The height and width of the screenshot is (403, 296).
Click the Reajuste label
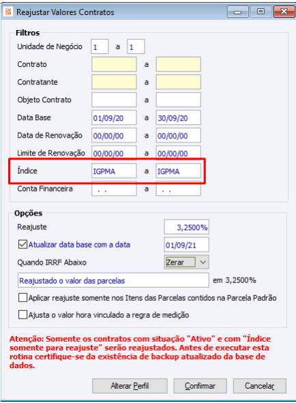pyautogui.click(x=32, y=227)
